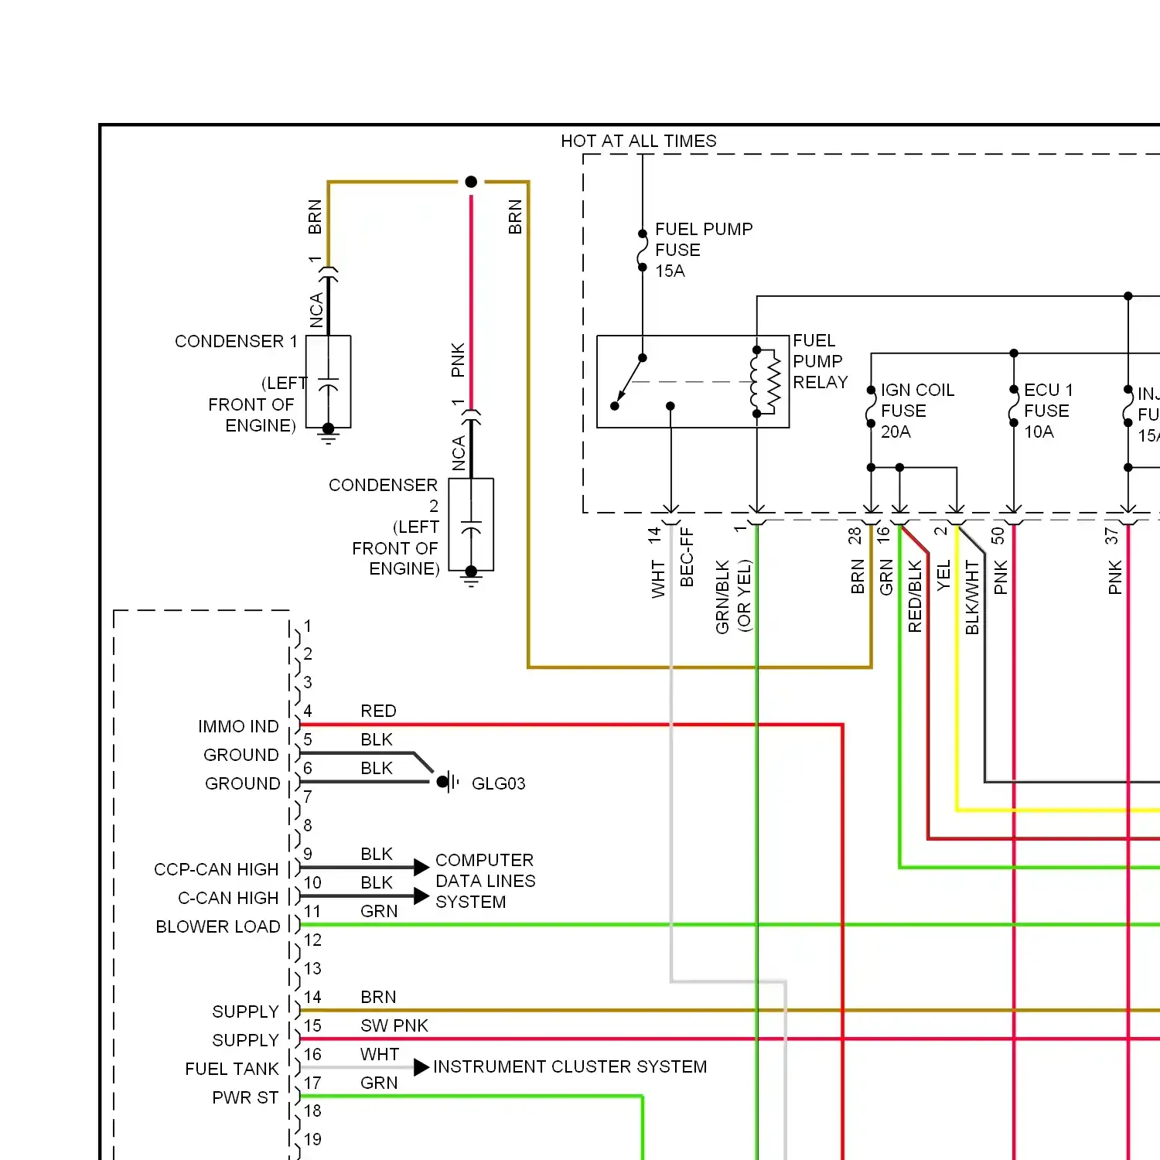The height and width of the screenshot is (1160, 1160).
Task: Click the SUPPLY label at pin 15
Action: coord(245,1040)
